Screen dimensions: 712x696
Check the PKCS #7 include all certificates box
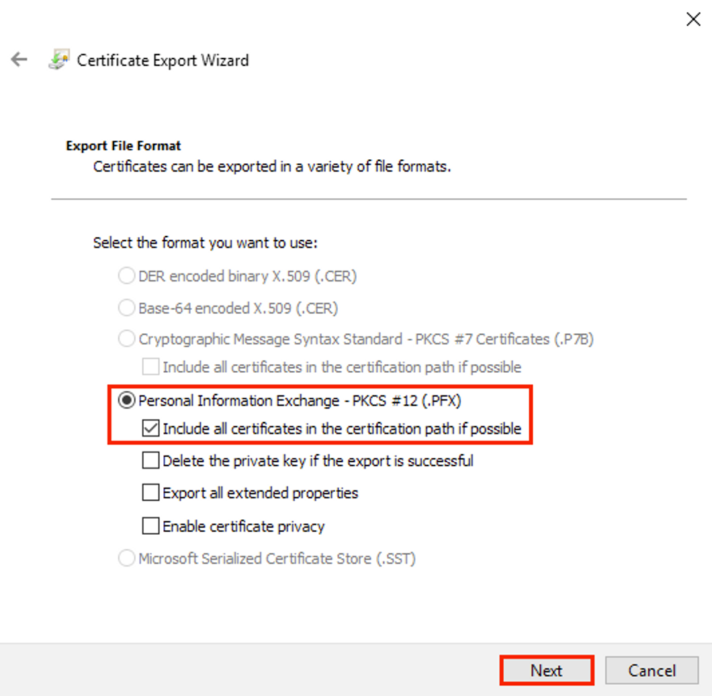tap(150, 367)
